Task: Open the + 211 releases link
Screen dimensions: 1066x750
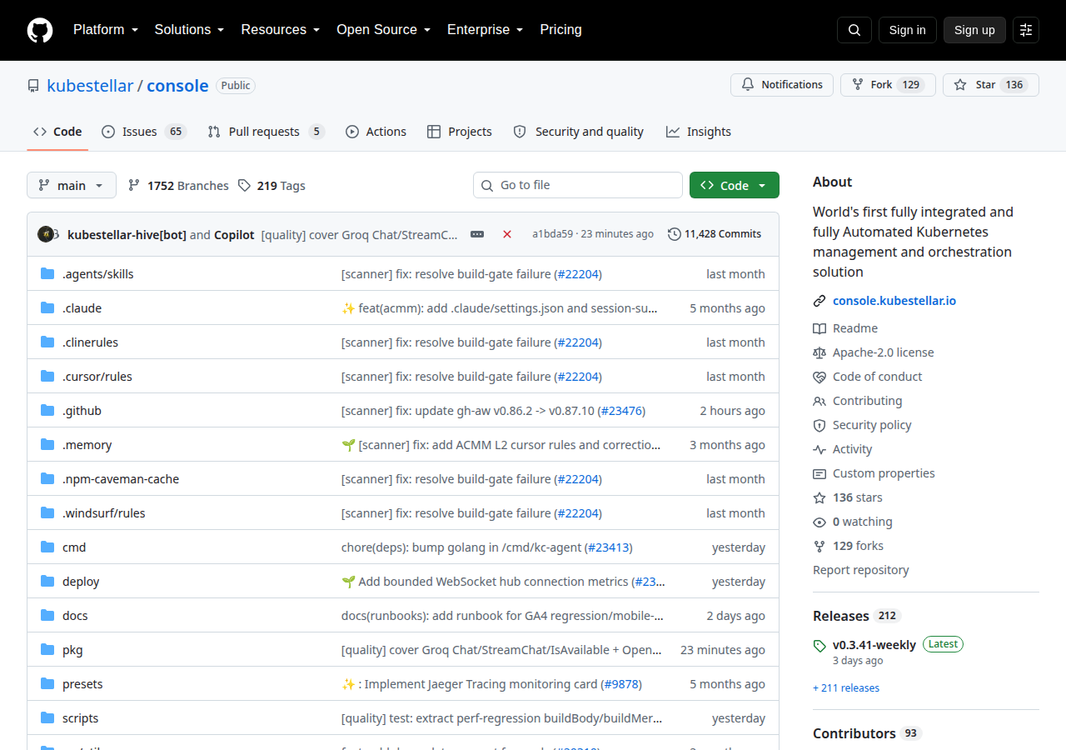Action: click(846, 688)
